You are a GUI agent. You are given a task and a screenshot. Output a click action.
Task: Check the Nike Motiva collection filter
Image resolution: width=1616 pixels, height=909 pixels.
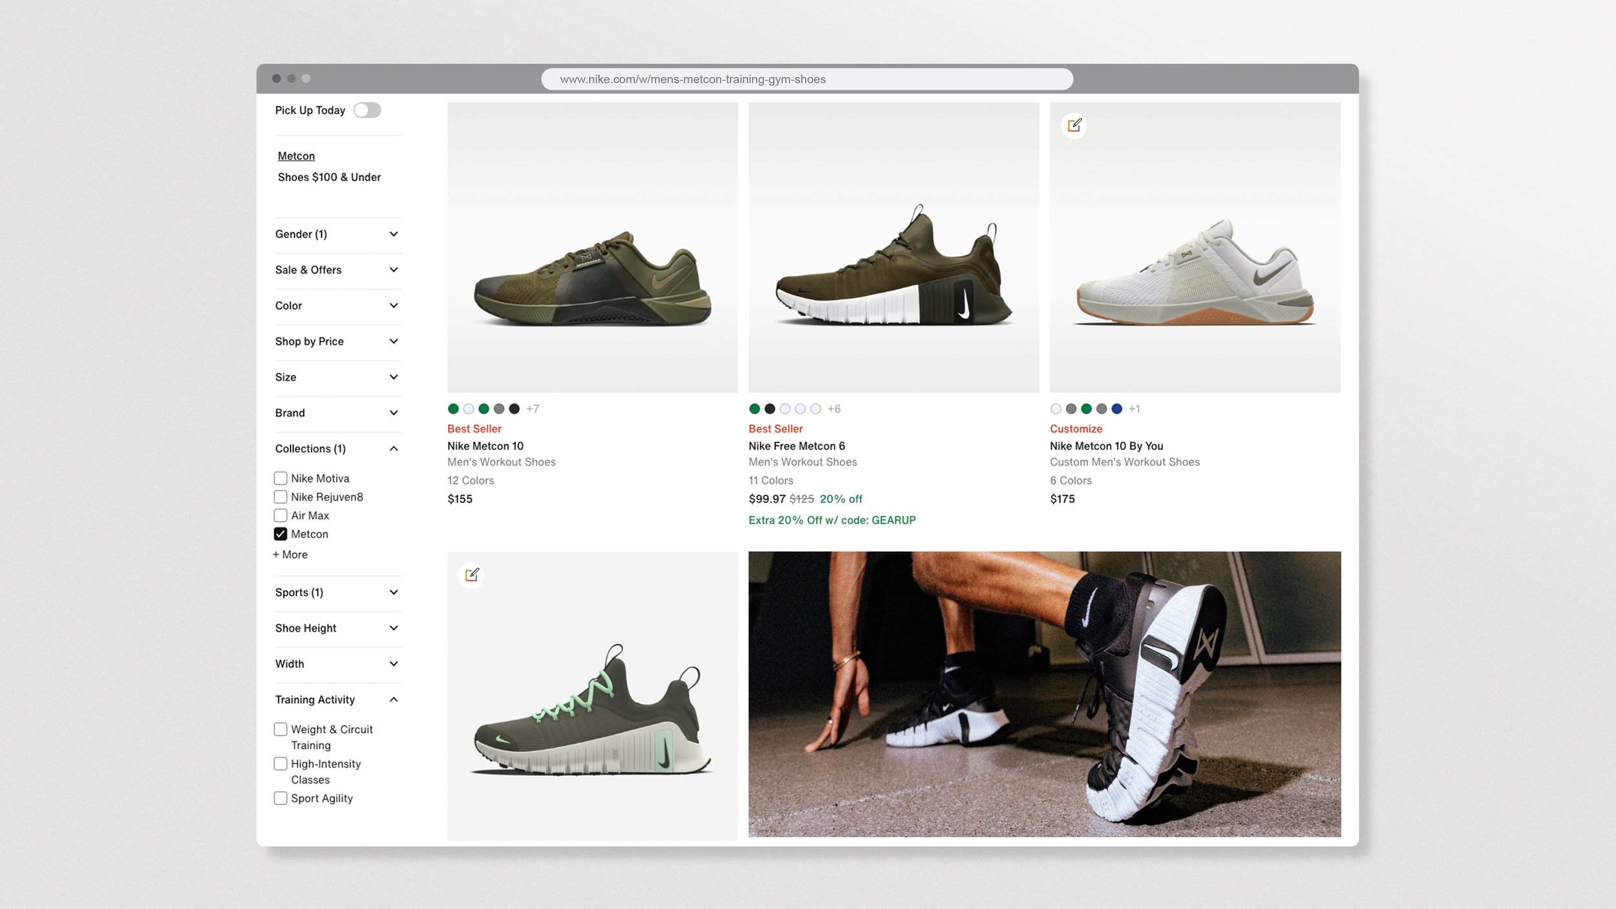[x=281, y=478]
